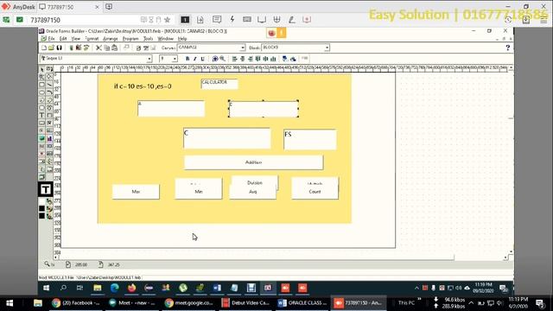Click the Run Form icon
553x311 pixels.
[71, 48]
